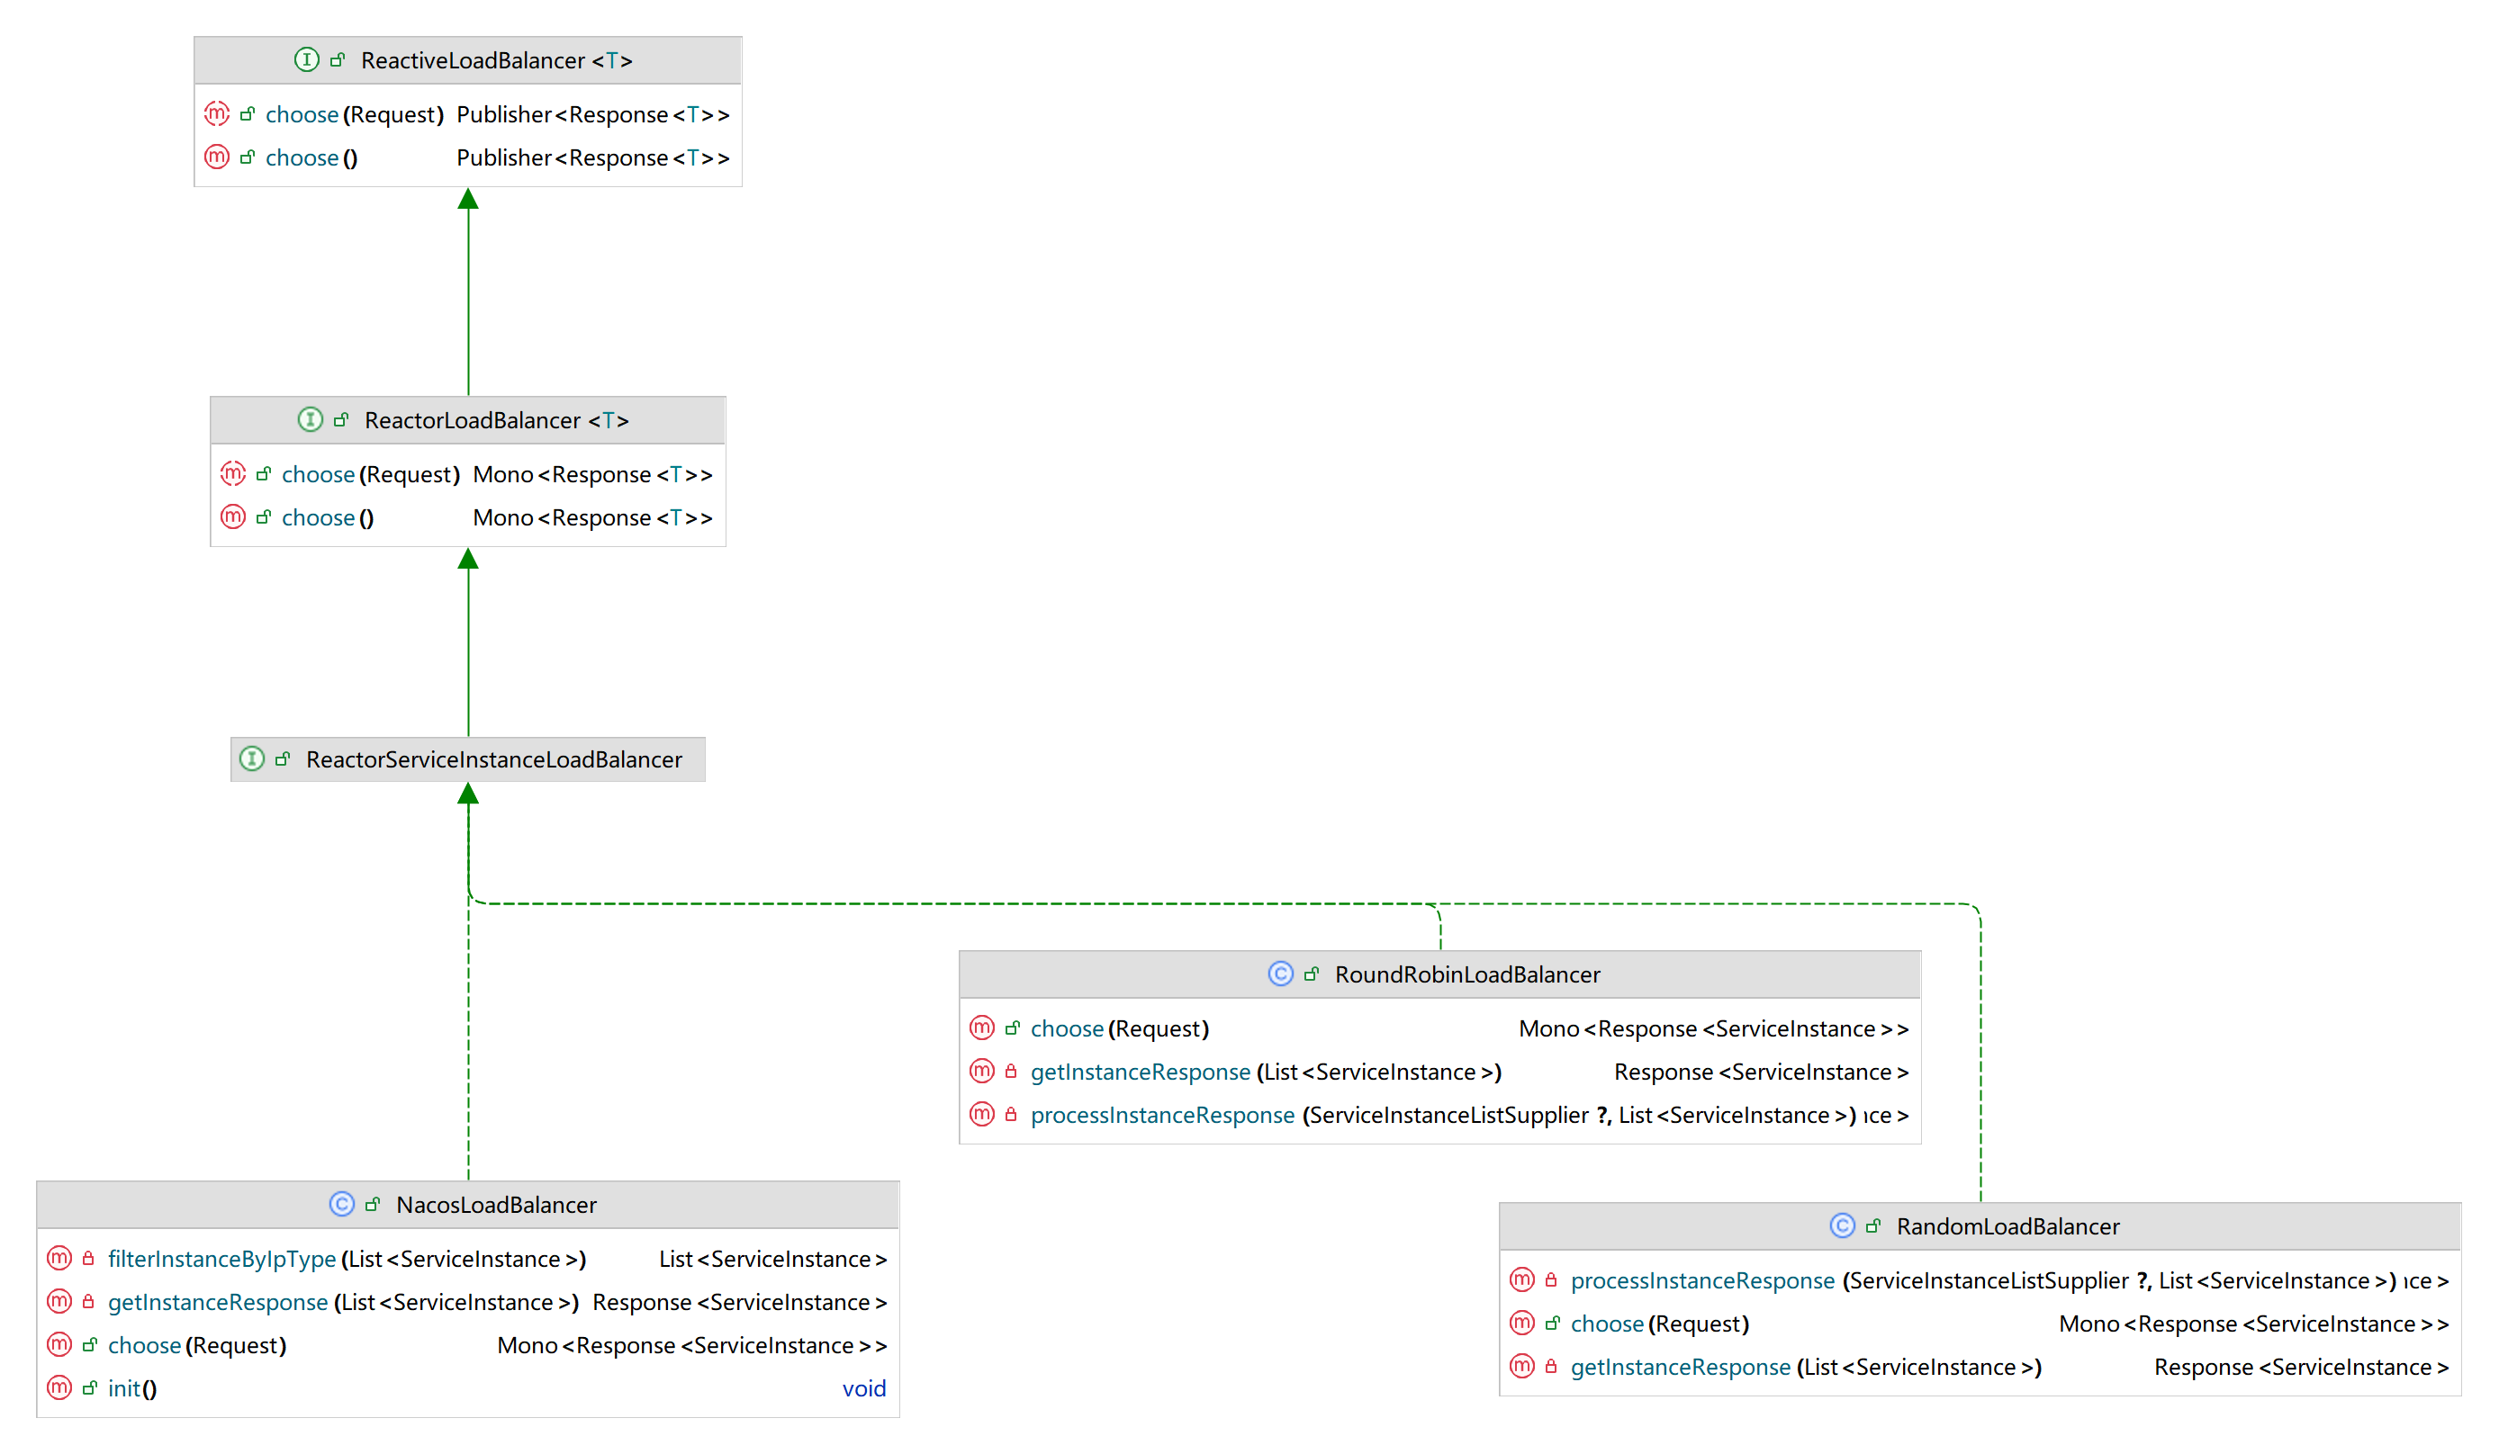Image resolution: width=2499 pixels, height=1454 pixels.
Task: Click method icon of choose(Request) in RandomLoadBalancer
Action: point(1521,1324)
